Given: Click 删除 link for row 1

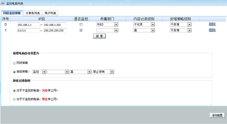Looking at the screenshot, I should 212,30.
